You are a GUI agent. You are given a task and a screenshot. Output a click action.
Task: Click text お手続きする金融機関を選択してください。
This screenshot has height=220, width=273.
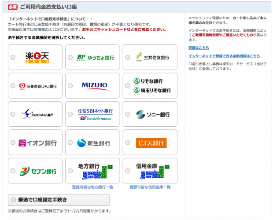[47, 37]
